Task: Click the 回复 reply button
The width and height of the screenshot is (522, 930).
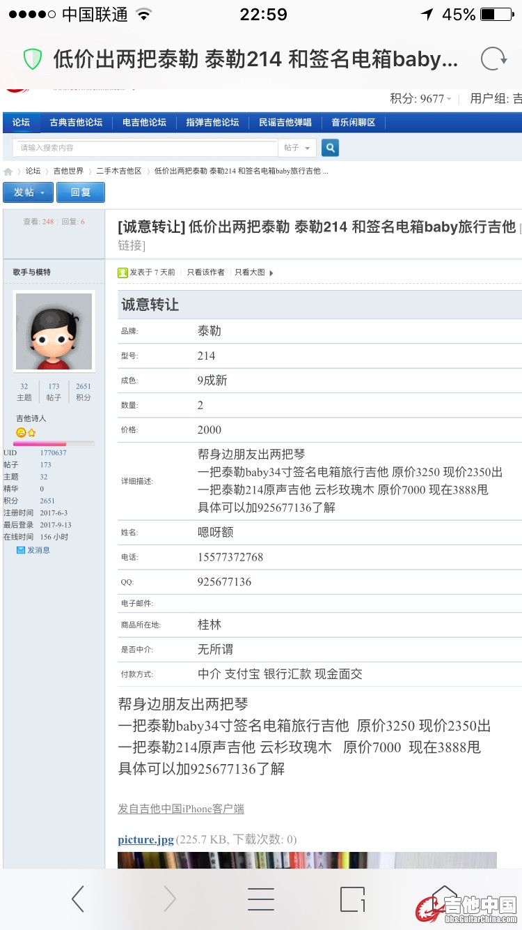Action: tap(81, 192)
